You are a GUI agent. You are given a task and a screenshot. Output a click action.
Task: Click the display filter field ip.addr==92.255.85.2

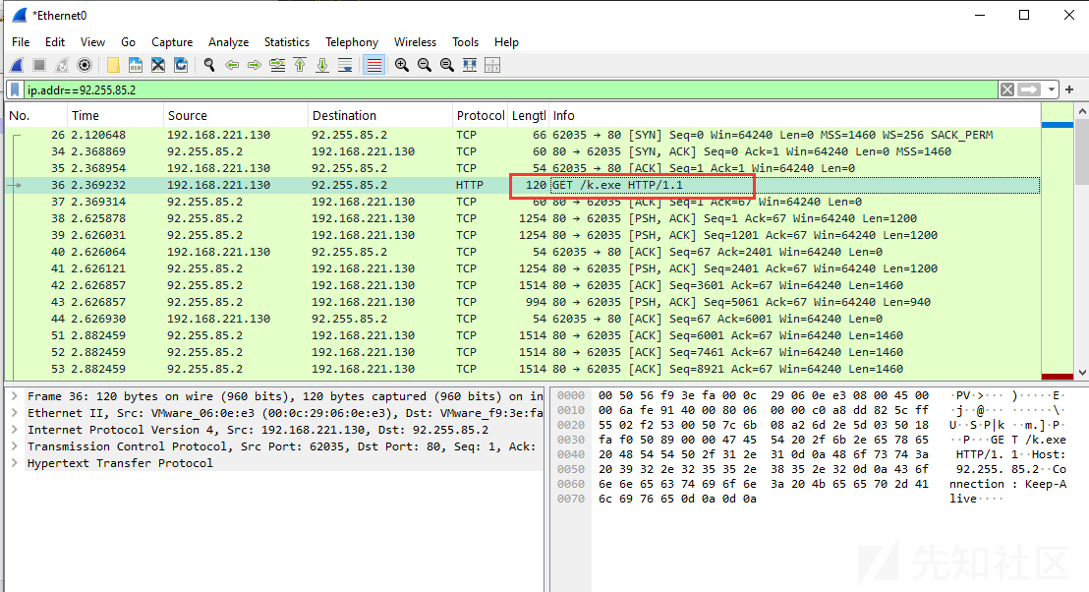coord(510,90)
